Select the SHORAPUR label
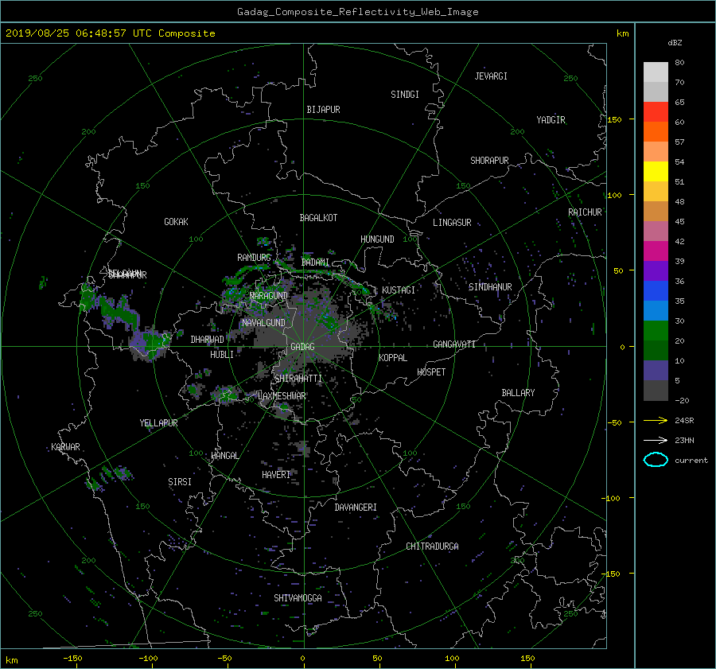Viewport: 716px width, 669px height. [x=489, y=161]
